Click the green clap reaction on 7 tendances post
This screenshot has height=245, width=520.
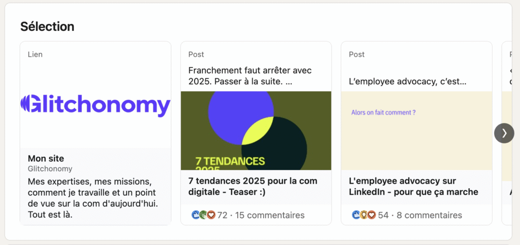(x=203, y=215)
